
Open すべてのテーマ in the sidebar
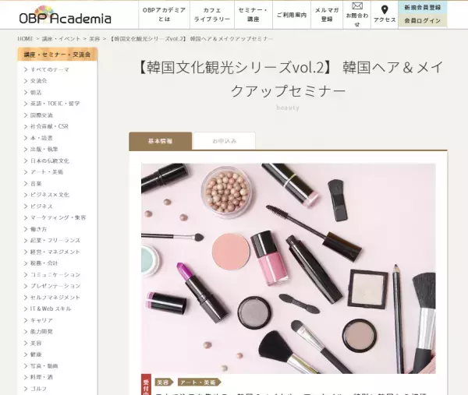50,69
